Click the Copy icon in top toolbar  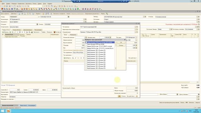(x=12, y=6)
